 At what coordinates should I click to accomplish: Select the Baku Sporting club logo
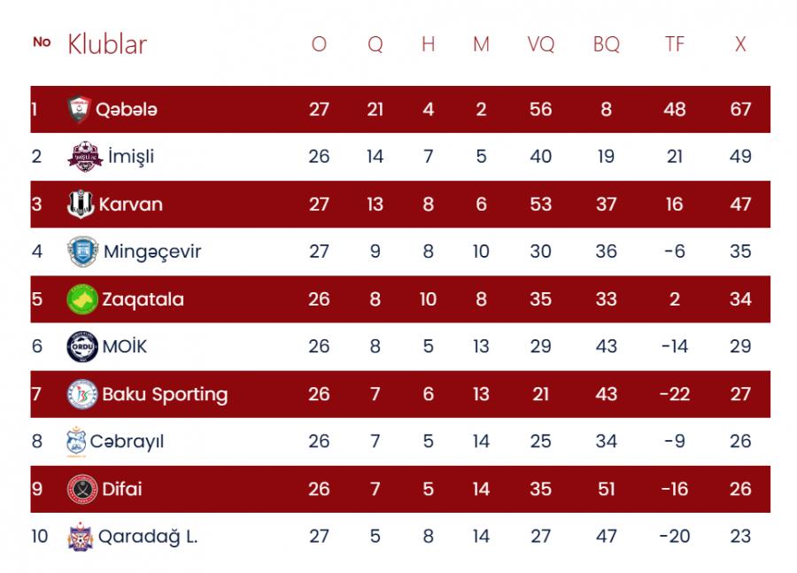[82, 394]
